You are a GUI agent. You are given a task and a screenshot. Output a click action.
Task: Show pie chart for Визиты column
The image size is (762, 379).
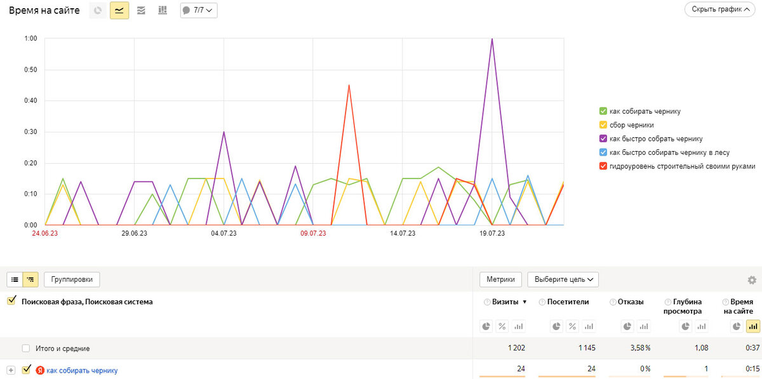click(486, 326)
